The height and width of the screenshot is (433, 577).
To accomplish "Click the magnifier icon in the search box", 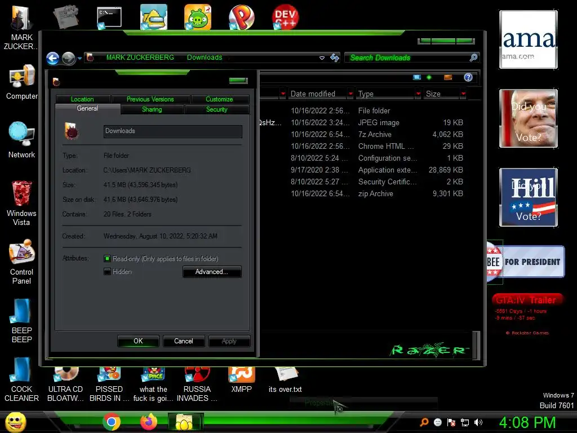I will (473, 58).
